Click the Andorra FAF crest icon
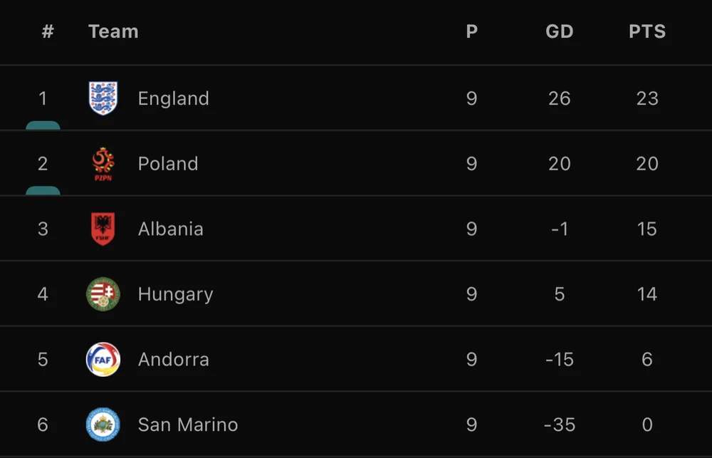The height and width of the screenshot is (458, 712). 103,360
